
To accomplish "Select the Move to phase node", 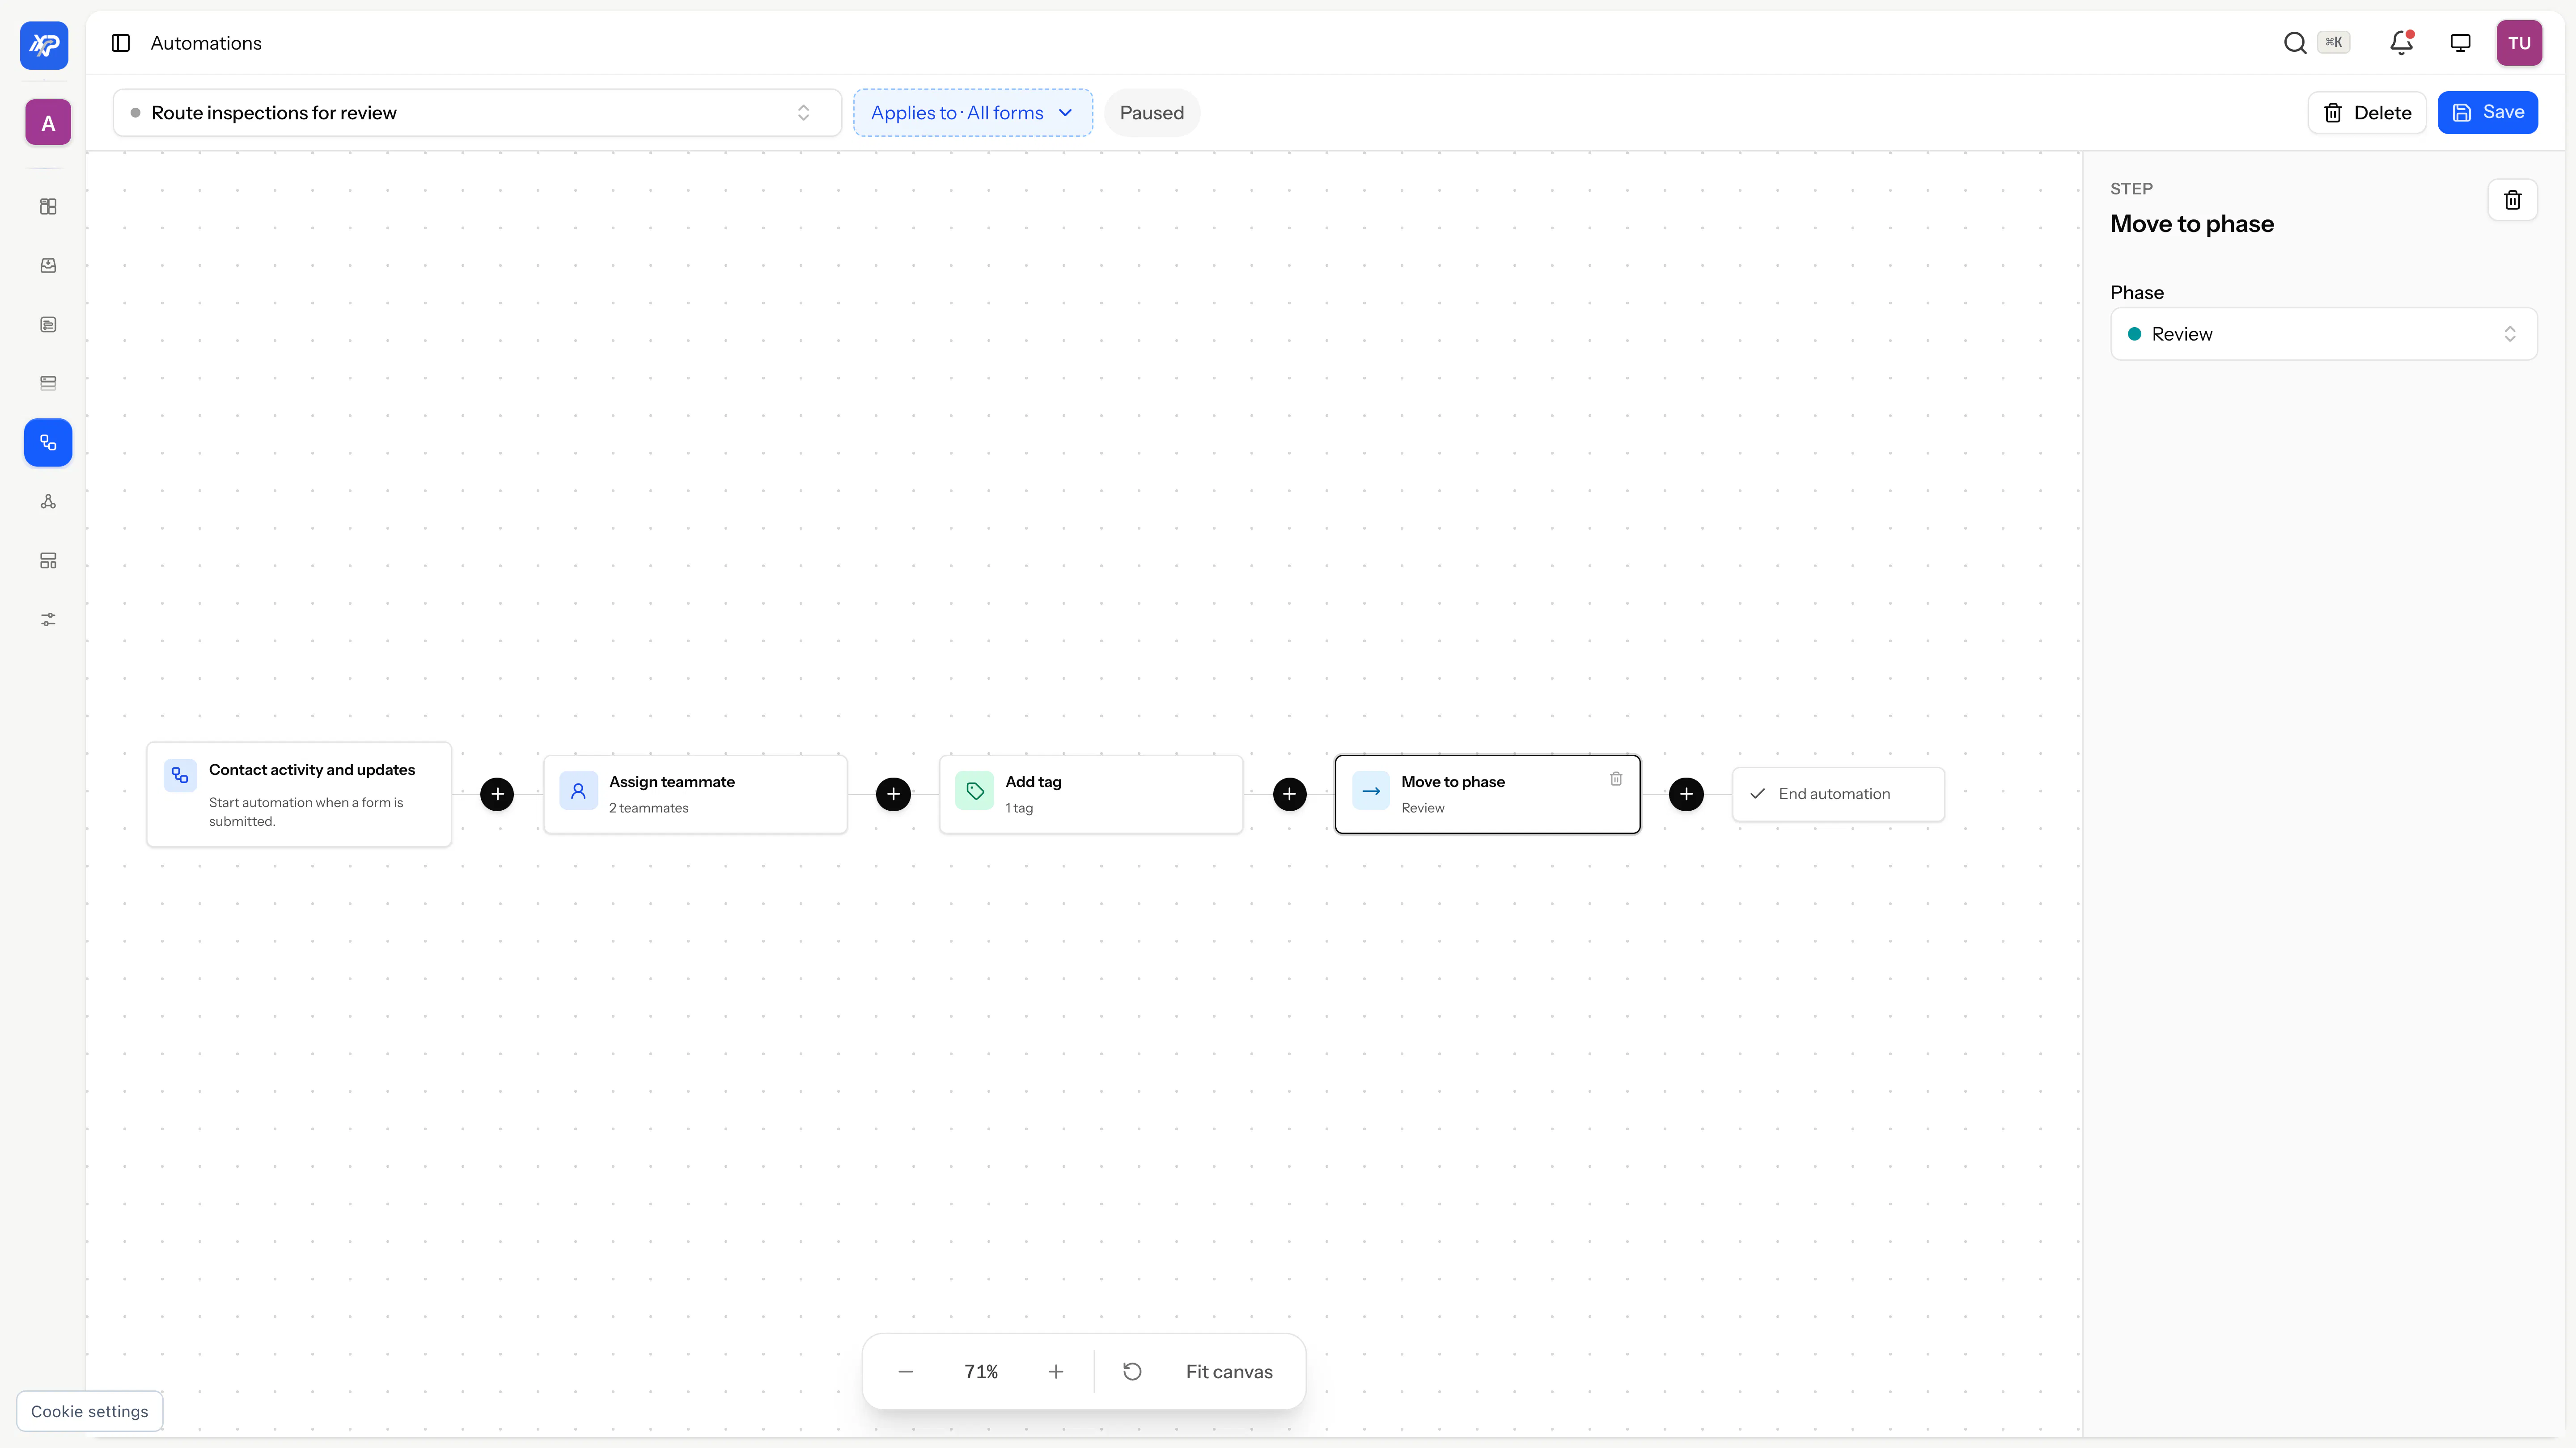I will (1487, 795).
